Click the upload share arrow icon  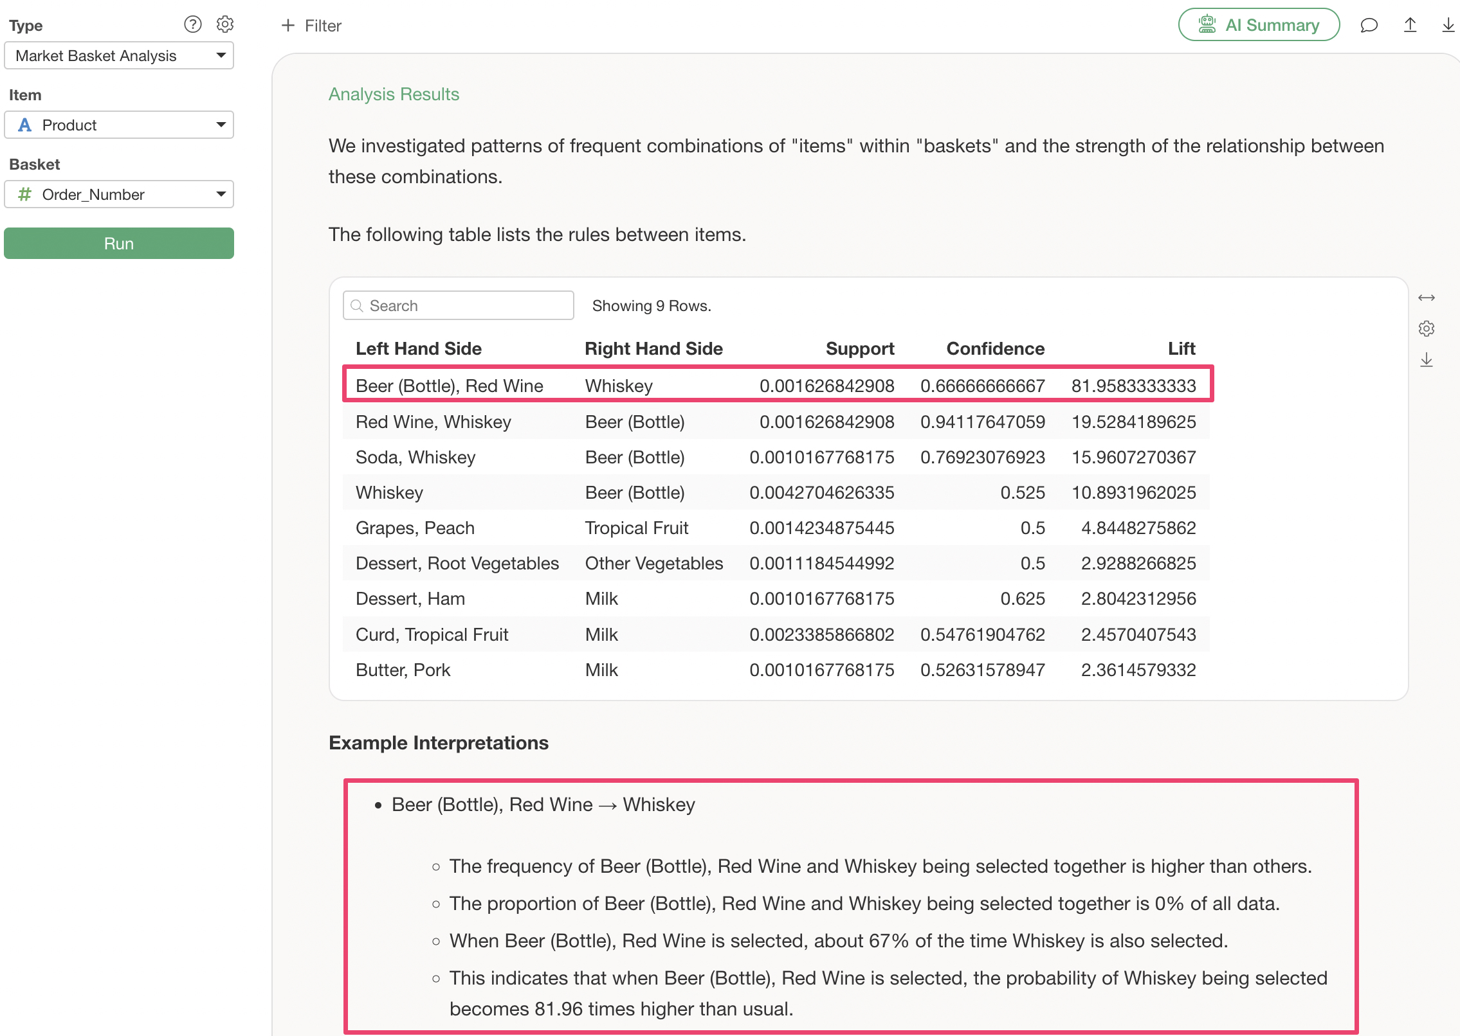click(x=1410, y=25)
